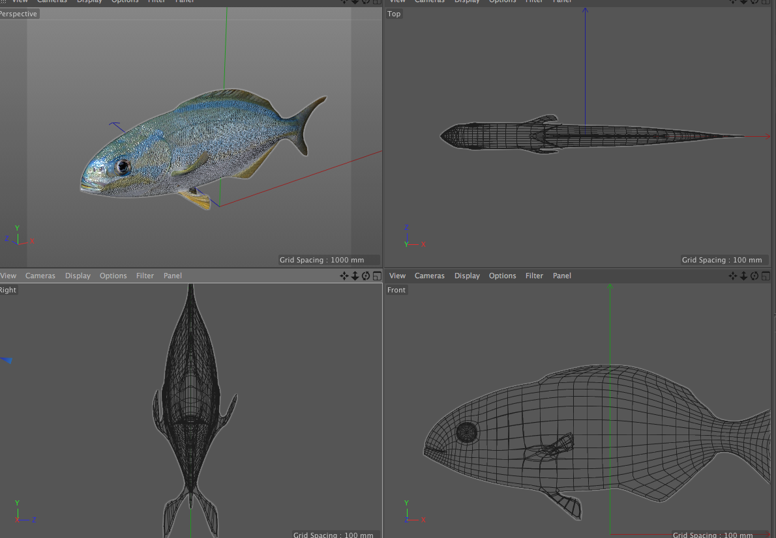Open the Options menu in Right viewport
Image resolution: width=776 pixels, height=538 pixels.
(113, 276)
